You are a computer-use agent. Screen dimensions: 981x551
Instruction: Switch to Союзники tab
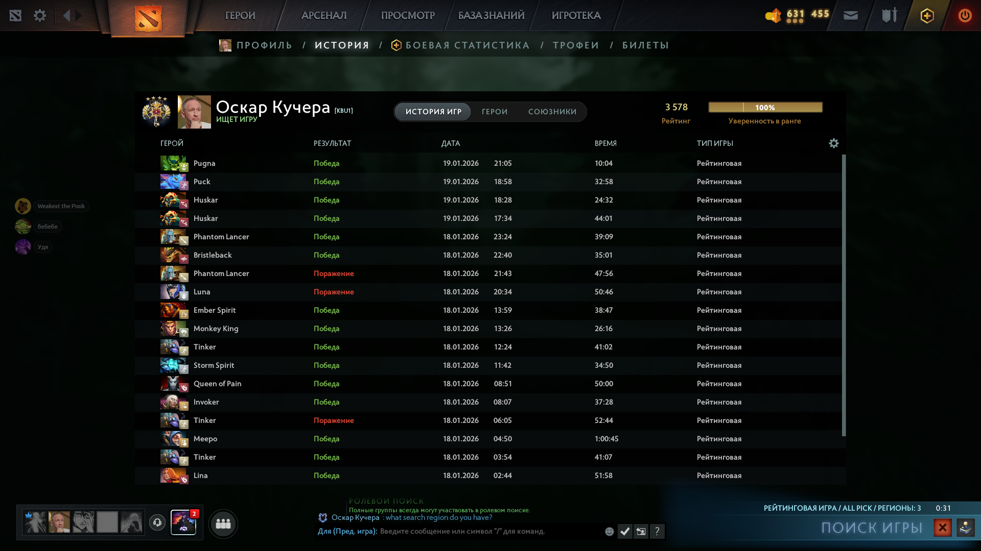pos(552,112)
